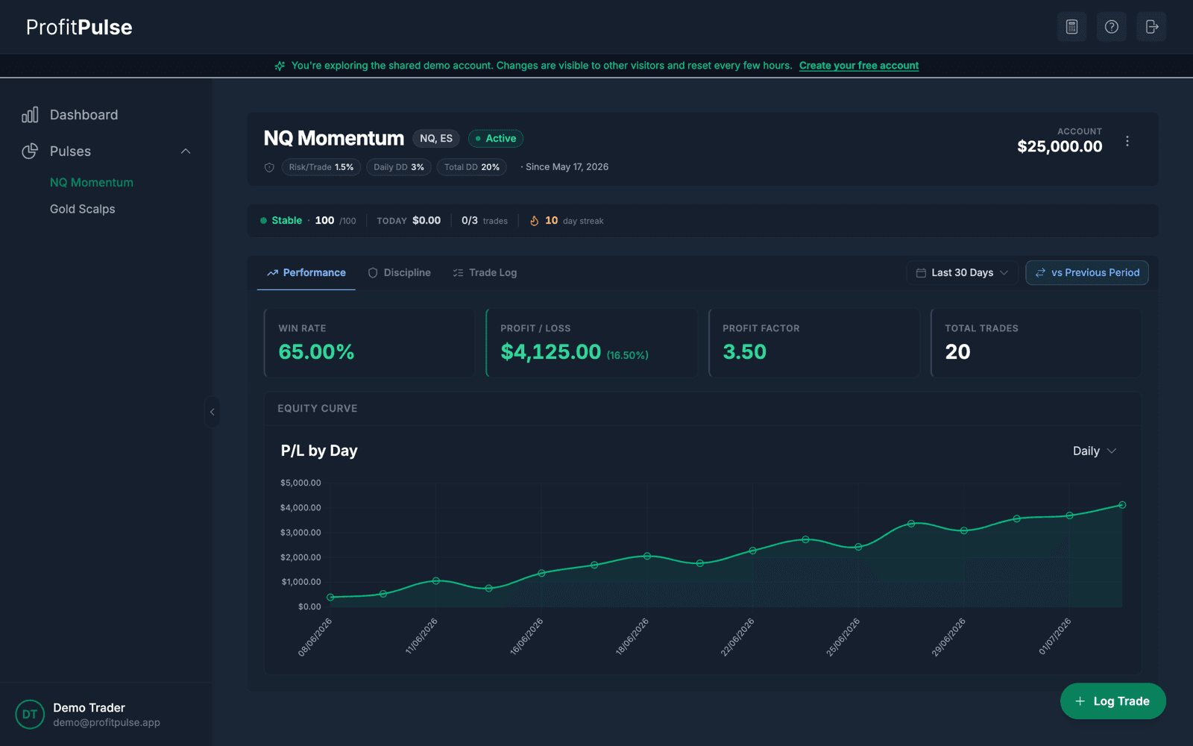Select NQ Momentum pulse in sidebar
The width and height of the screenshot is (1193, 746).
click(x=92, y=182)
